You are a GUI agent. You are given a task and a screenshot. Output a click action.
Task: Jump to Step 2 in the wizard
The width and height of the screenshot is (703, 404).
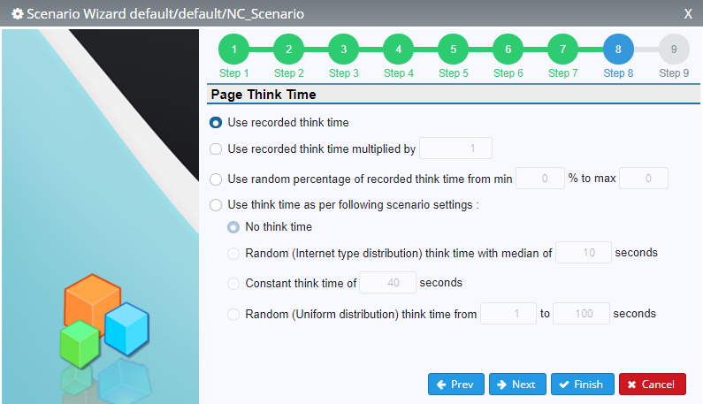coord(289,49)
